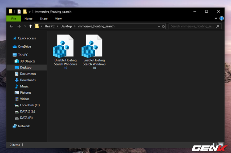
Task: Click the Properties quick access toolbar icon
Action: [x=19, y=11]
